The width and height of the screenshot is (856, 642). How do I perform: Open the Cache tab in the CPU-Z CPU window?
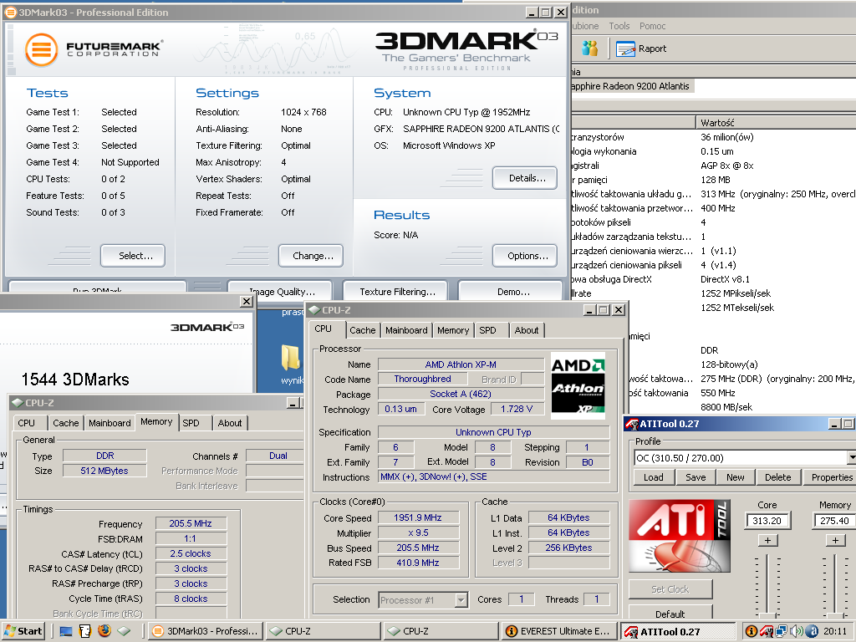point(363,330)
